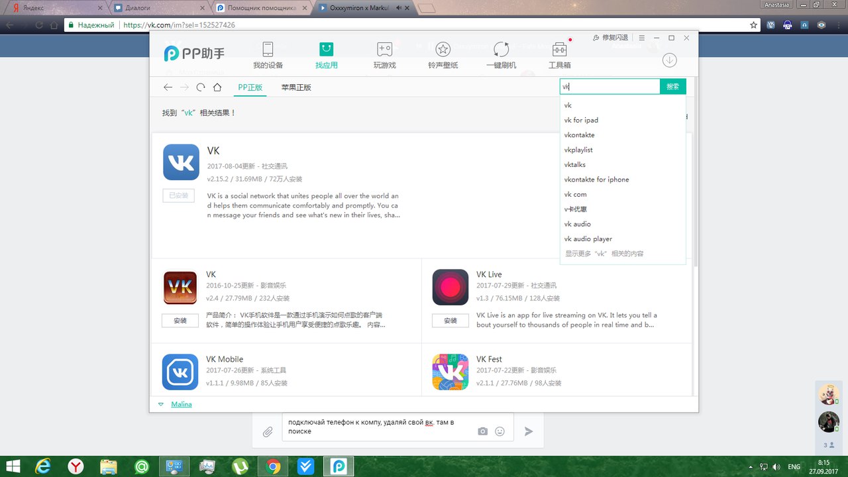Click the Chrome address bar URL
The width and height of the screenshot is (848, 477).
tap(179, 25)
